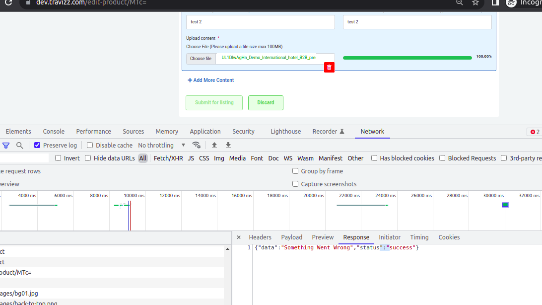
Task: Enable Disable cache checkbox
Action: coord(90,145)
